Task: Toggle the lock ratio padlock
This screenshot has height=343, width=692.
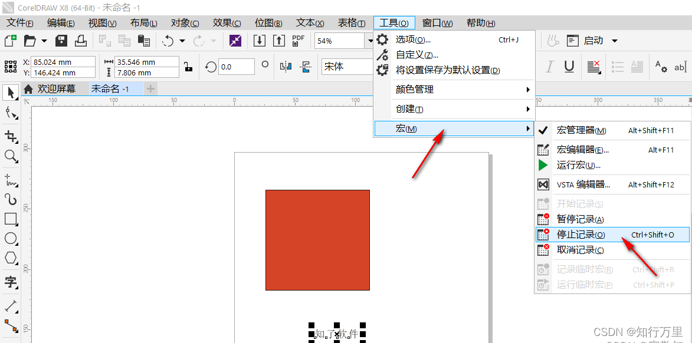Action: 188,67
